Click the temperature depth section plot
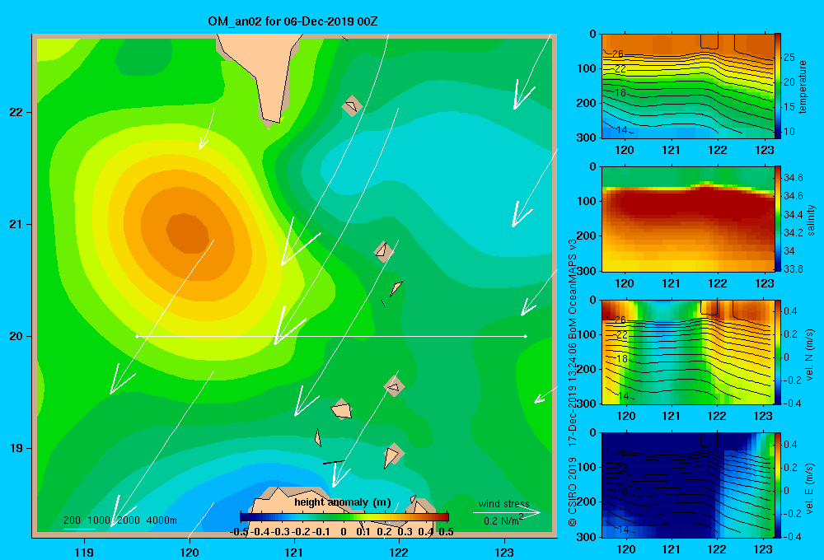 point(688,86)
